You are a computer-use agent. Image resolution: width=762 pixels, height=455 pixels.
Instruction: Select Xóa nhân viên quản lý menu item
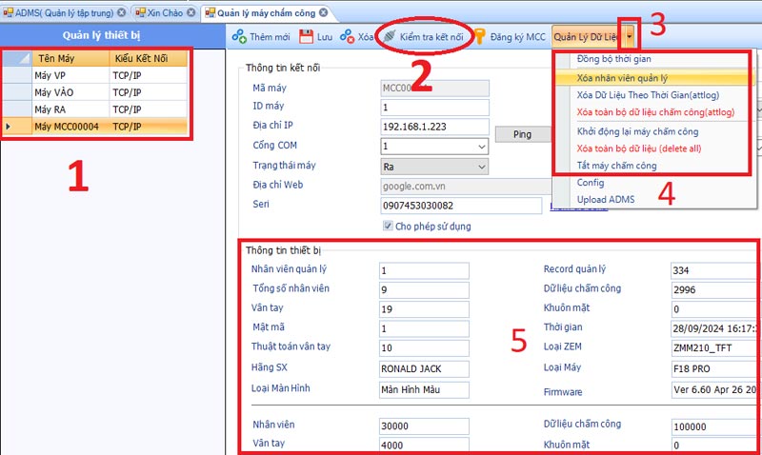pyautogui.click(x=625, y=78)
